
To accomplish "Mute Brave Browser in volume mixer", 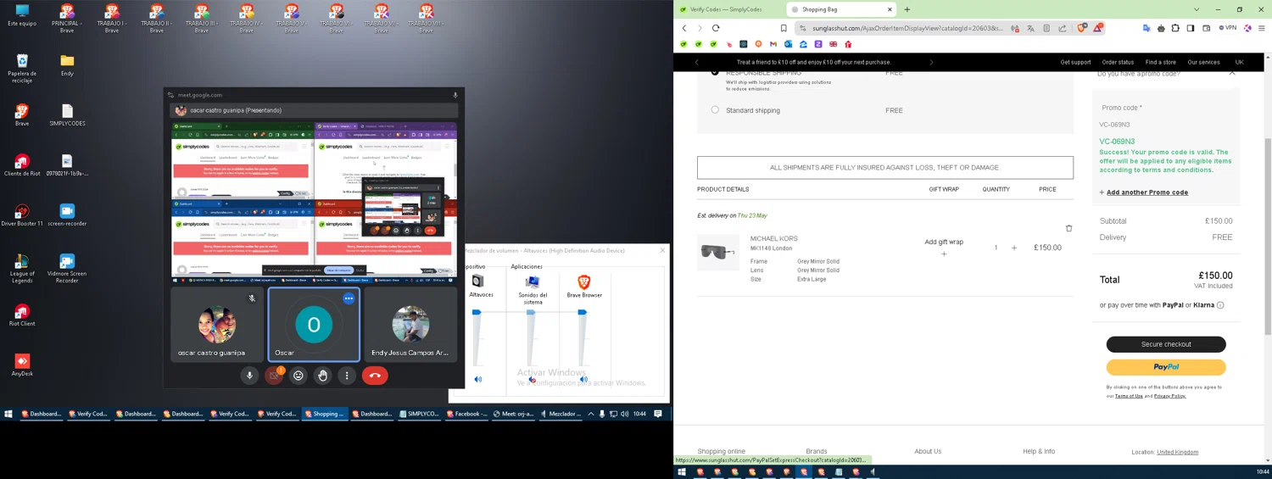I will coord(583,380).
